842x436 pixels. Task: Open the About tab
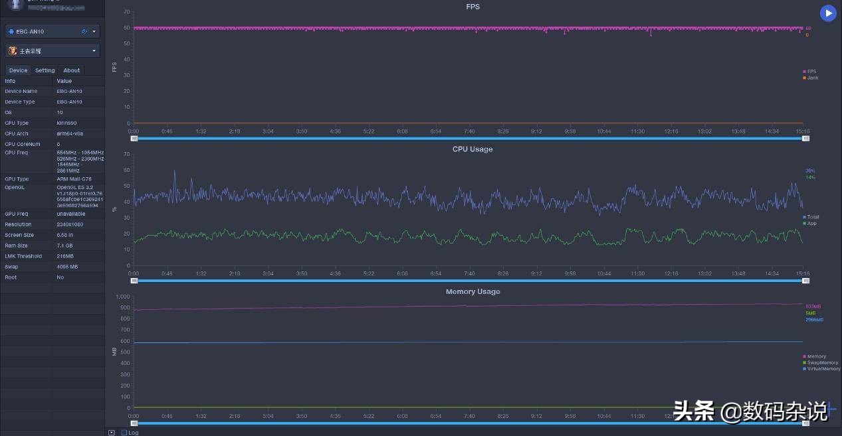click(x=72, y=70)
